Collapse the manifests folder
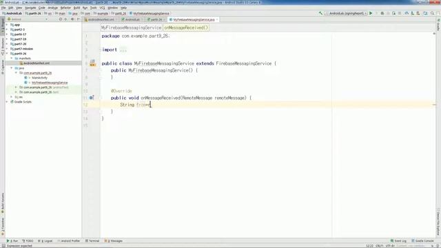 click(x=12, y=58)
